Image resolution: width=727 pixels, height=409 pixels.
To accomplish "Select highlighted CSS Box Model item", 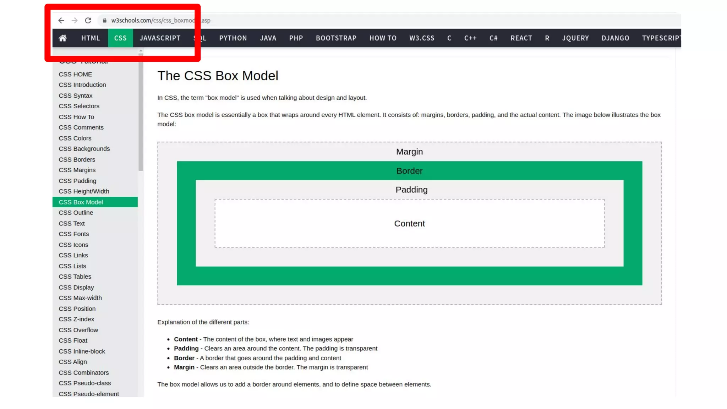I will [x=81, y=202].
